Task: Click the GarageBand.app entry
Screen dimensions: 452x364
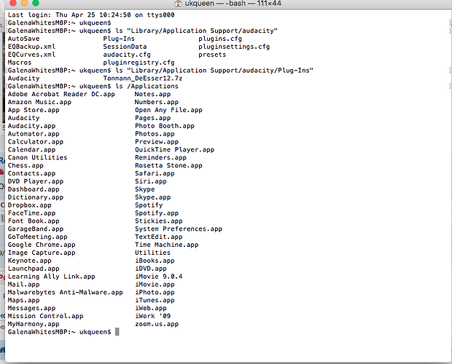Action: [38, 229]
